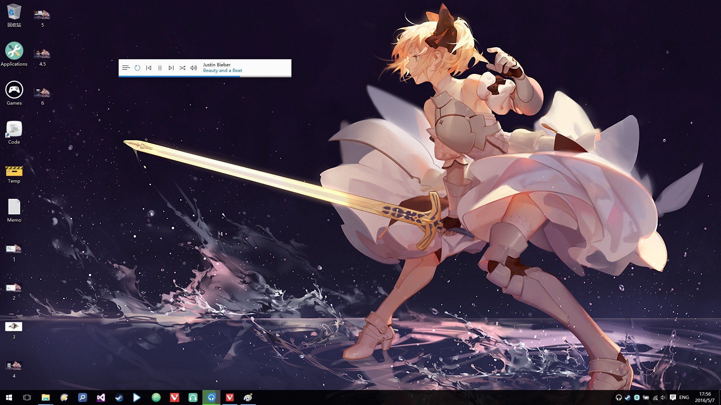
Task: Open Visual Studio from the taskbar
Action: [x=101, y=397]
